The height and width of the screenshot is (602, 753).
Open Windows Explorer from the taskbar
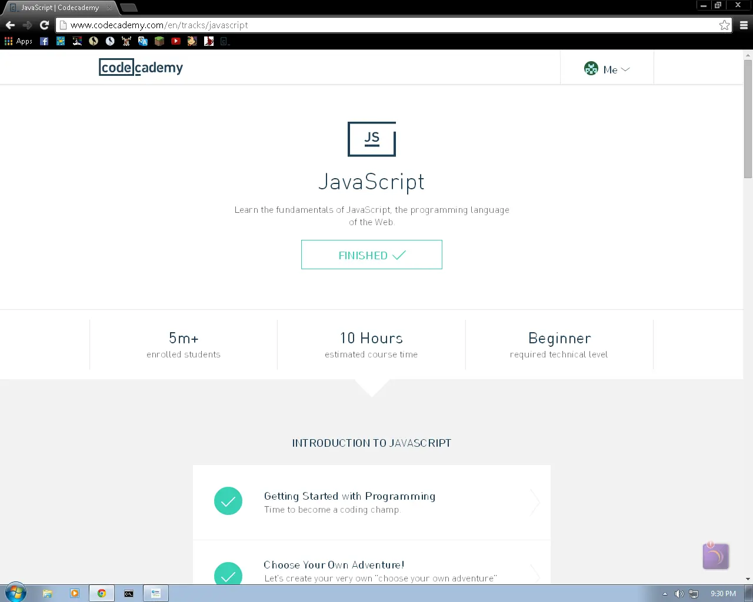point(48,593)
